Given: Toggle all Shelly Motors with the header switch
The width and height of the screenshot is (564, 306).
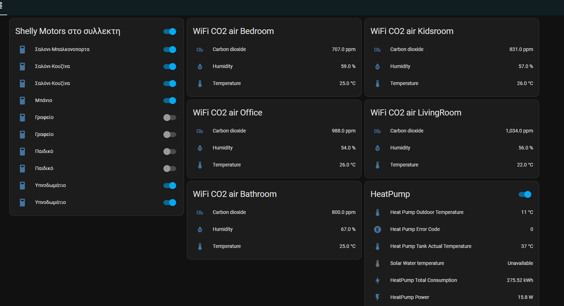Looking at the screenshot, I should (170, 32).
